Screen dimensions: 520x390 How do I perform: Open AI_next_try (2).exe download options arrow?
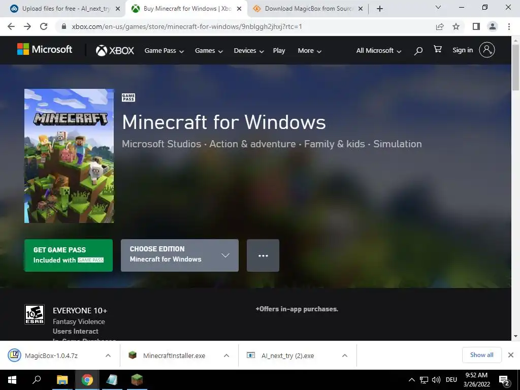(x=345, y=355)
